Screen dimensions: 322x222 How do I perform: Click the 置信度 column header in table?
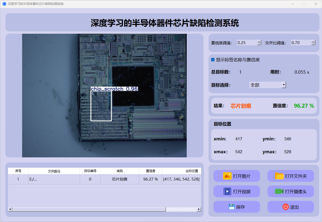pos(150,171)
